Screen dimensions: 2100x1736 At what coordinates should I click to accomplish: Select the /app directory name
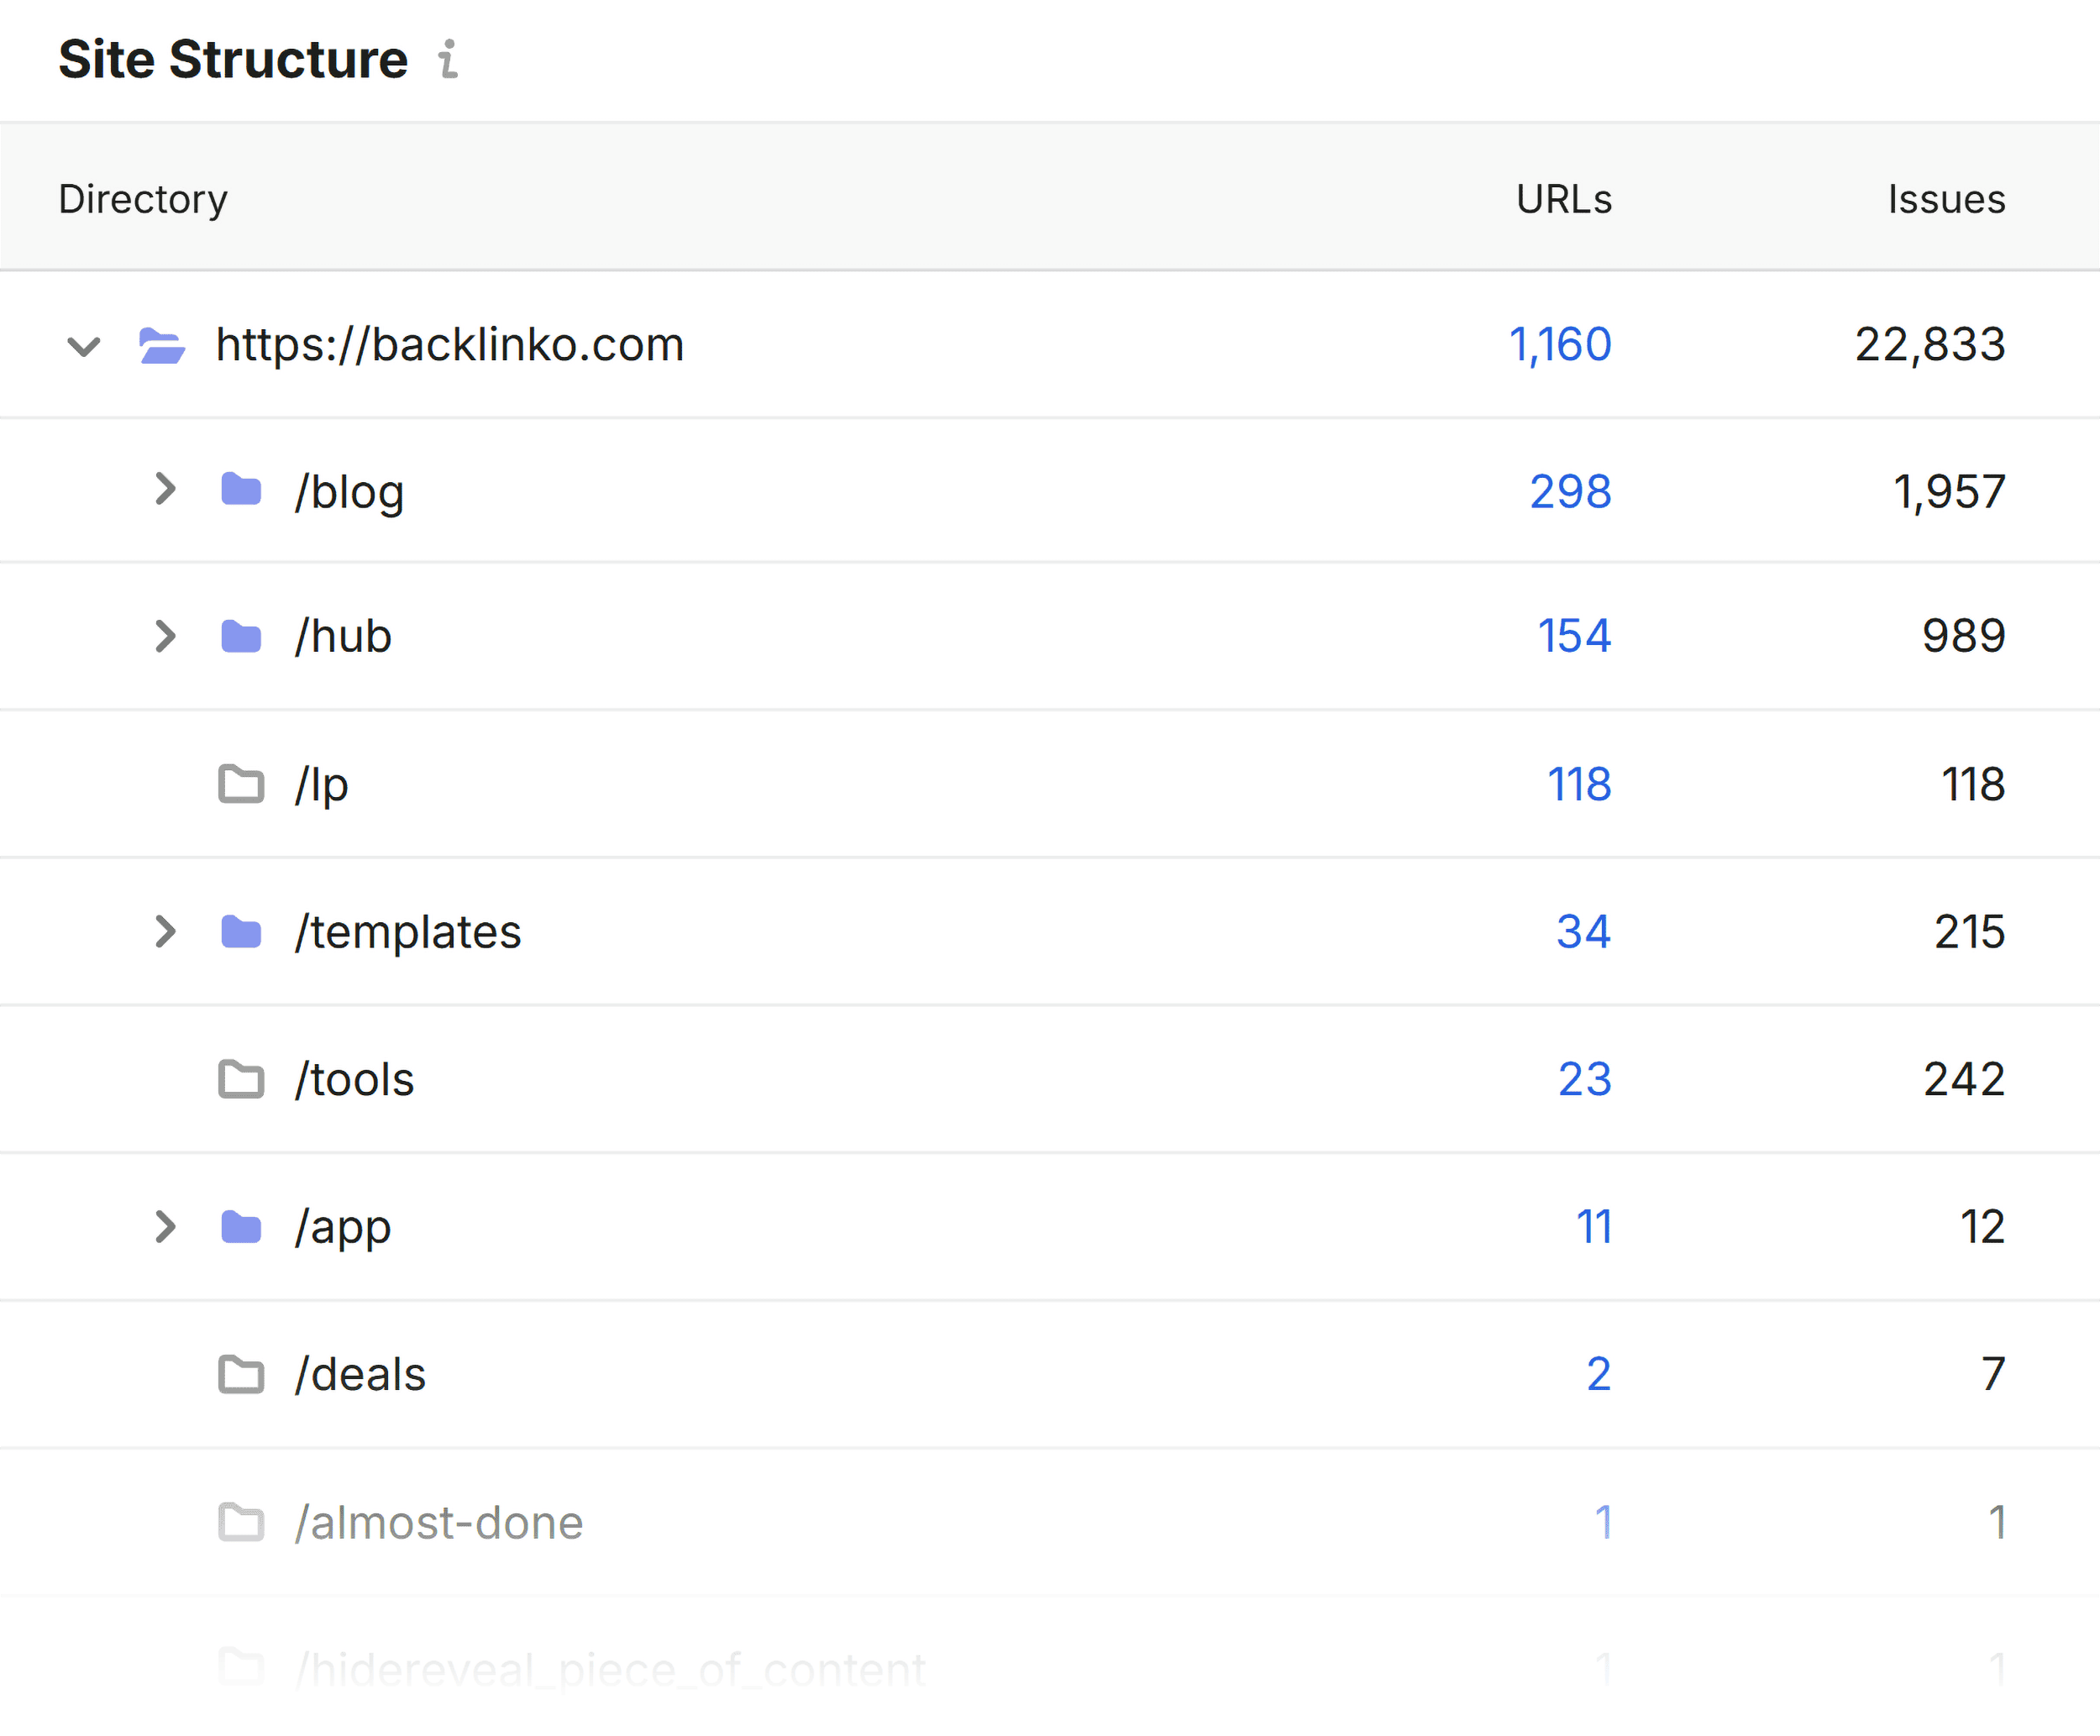[342, 1228]
